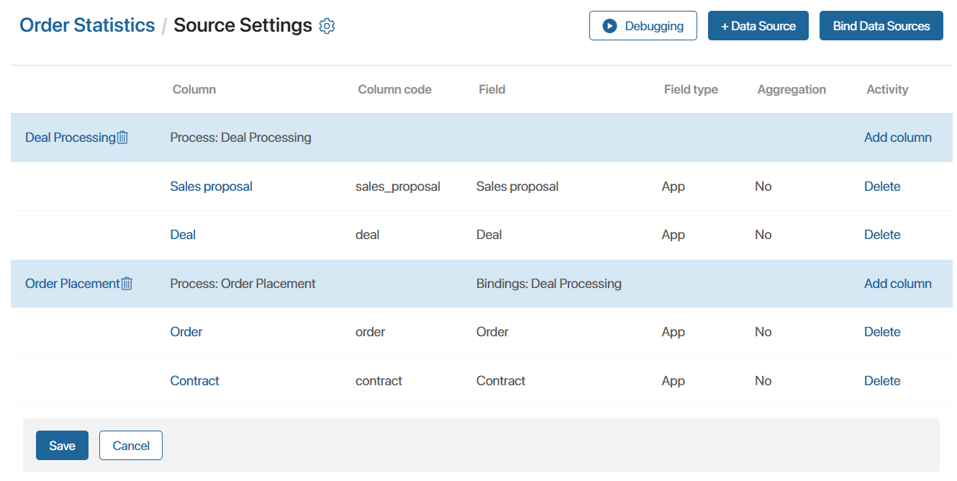The height and width of the screenshot is (481, 957).
Task: Click the Column header label
Action: click(x=194, y=90)
